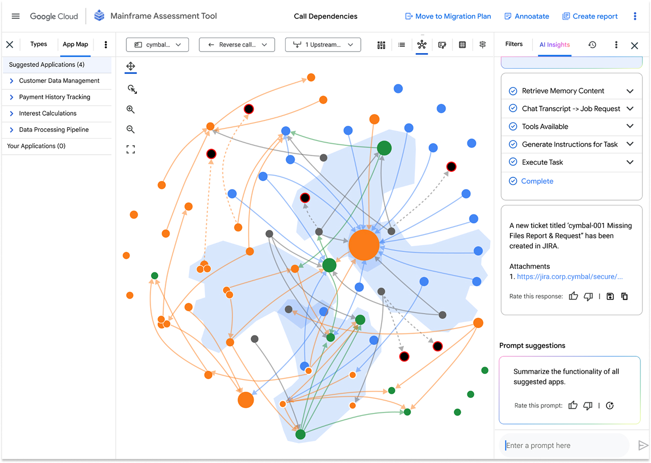Give thumbs up to the JIRA response
The height and width of the screenshot is (463, 651).
tap(573, 296)
